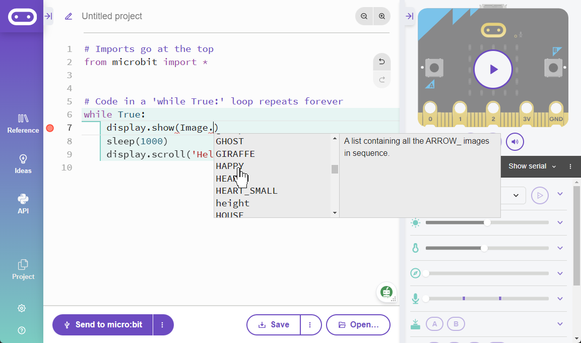Zoom out the code editor
This screenshot has height=343, width=581.
point(364,16)
